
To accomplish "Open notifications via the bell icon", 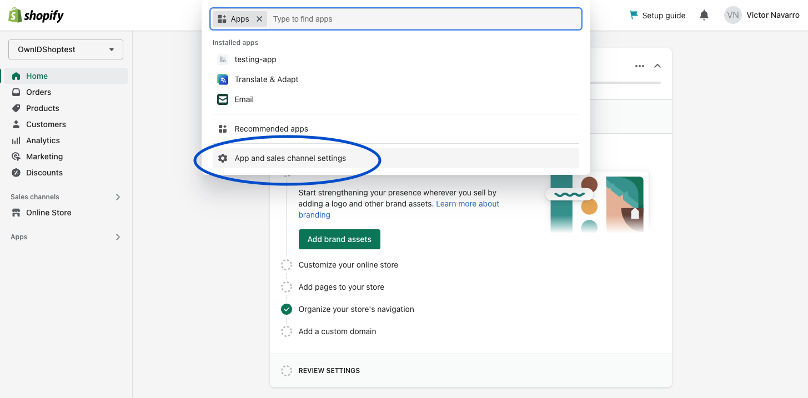I will point(704,15).
